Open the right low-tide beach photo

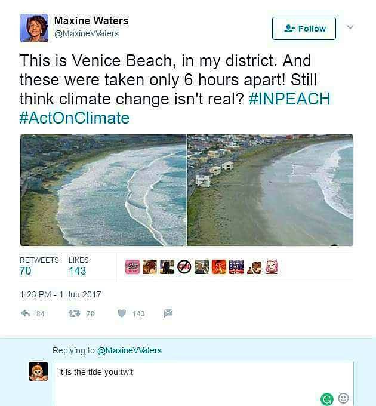270,190
